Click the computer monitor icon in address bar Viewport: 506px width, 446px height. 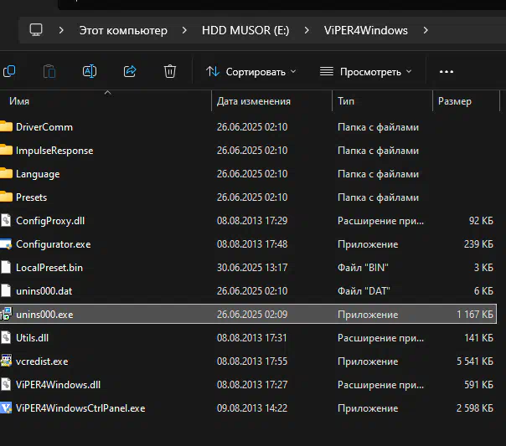36,30
